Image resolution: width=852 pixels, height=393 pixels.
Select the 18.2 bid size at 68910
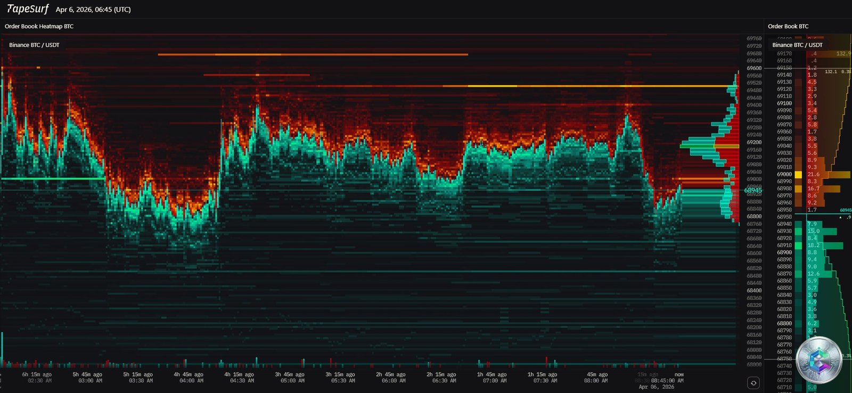[x=813, y=245]
